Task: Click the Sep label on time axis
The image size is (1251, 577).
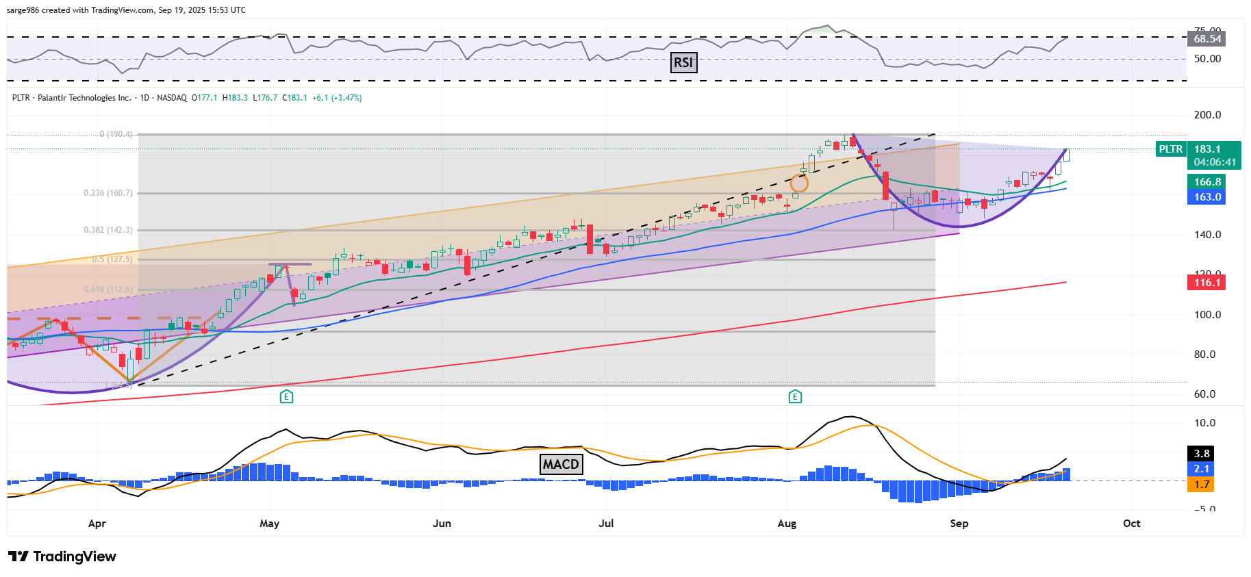Action: pyautogui.click(x=959, y=524)
